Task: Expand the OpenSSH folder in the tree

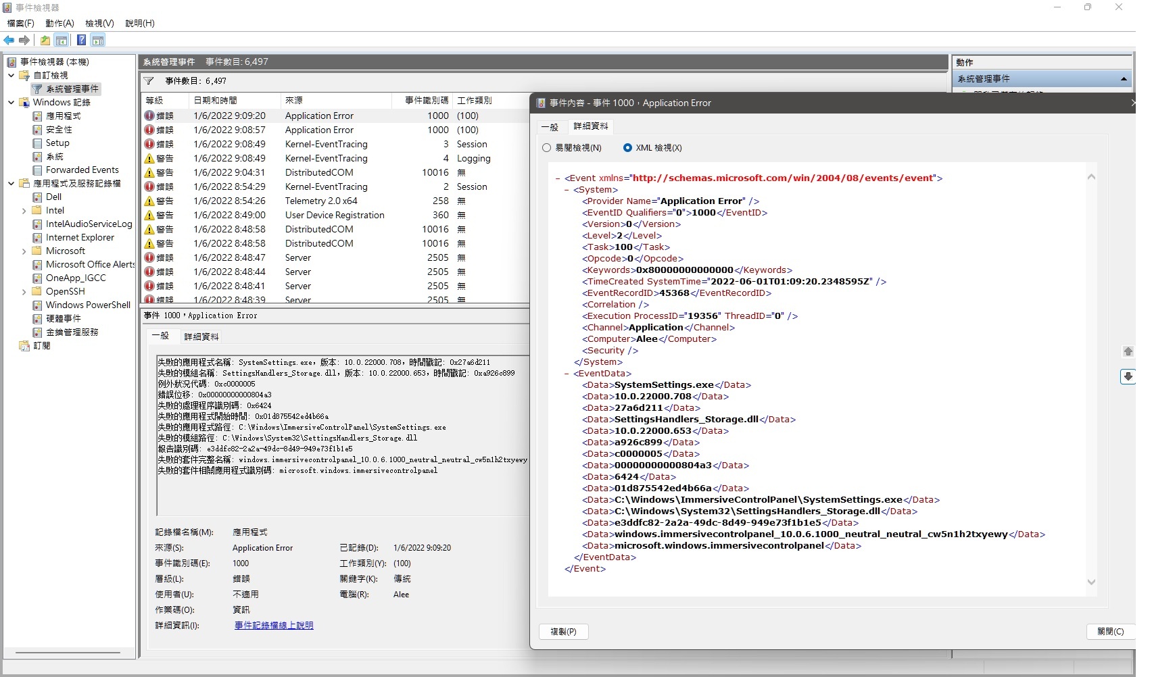Action: click(24, 292)
